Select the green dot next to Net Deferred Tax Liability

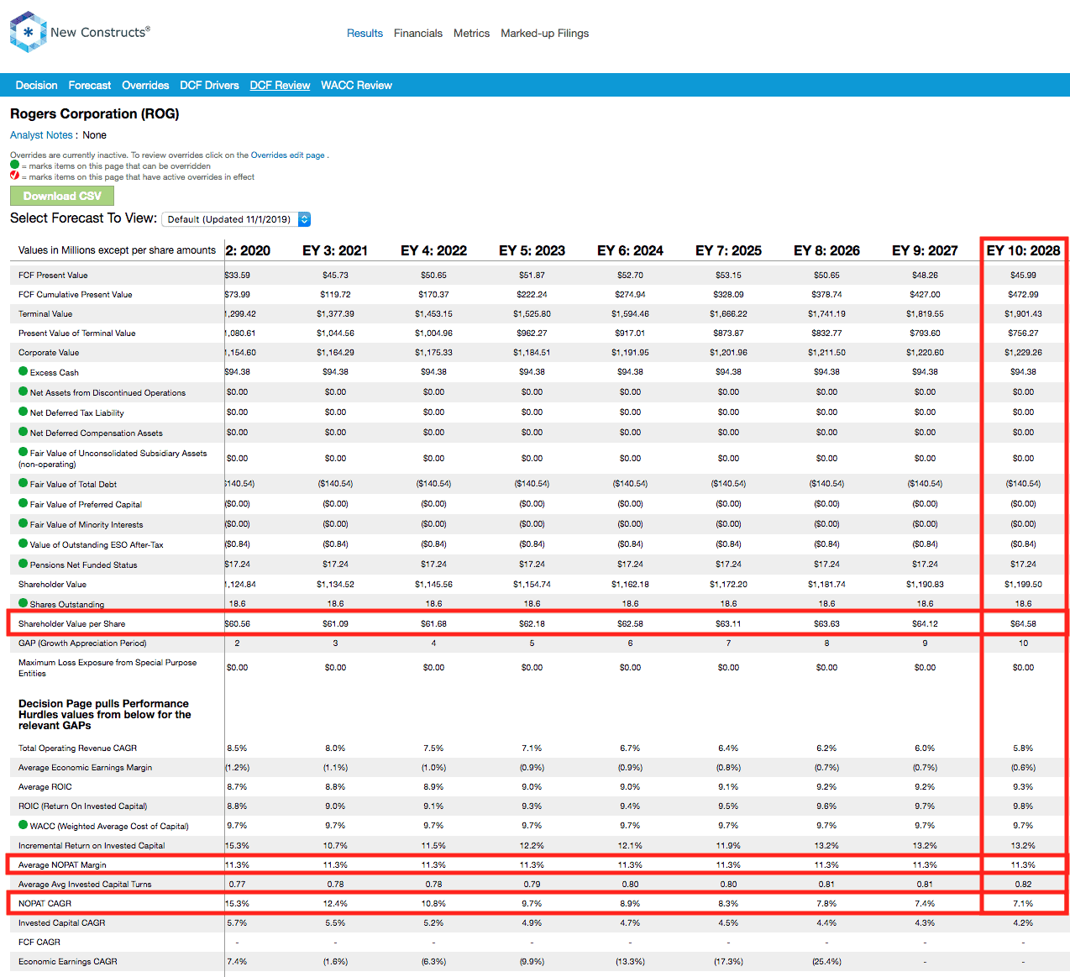pyautogui.click(x=24, y=412)
